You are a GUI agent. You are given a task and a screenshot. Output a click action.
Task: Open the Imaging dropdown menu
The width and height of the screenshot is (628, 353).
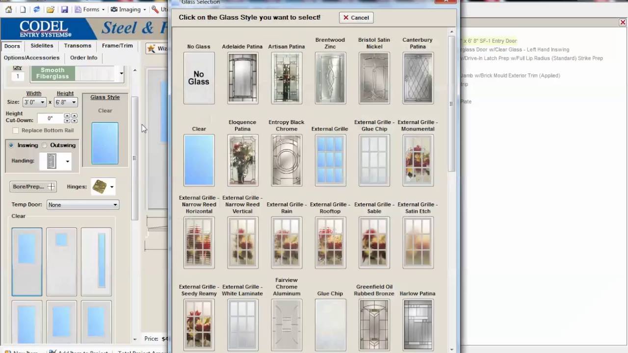[129, 9]
